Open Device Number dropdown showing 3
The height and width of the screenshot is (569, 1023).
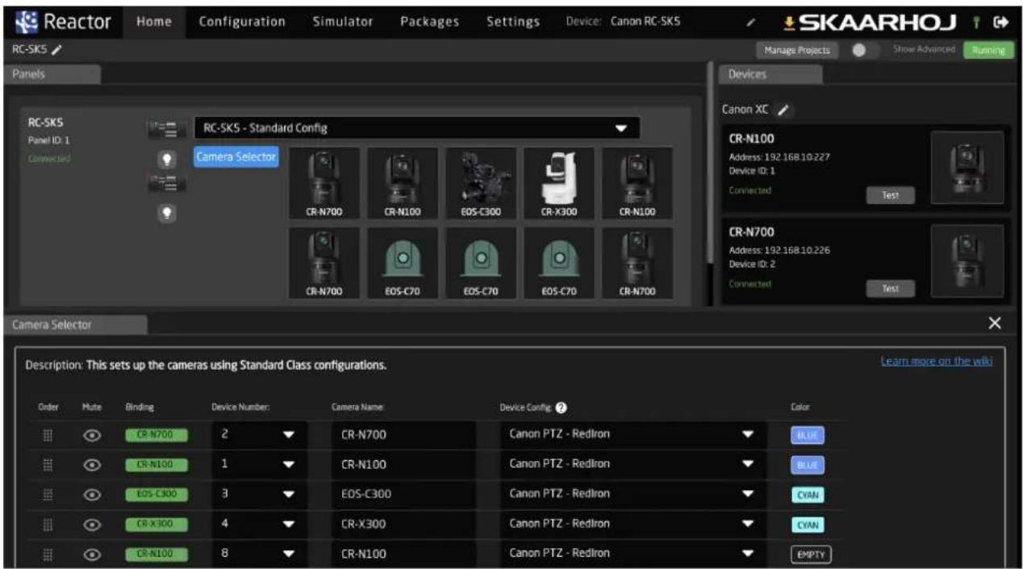(x=258, y=495)
